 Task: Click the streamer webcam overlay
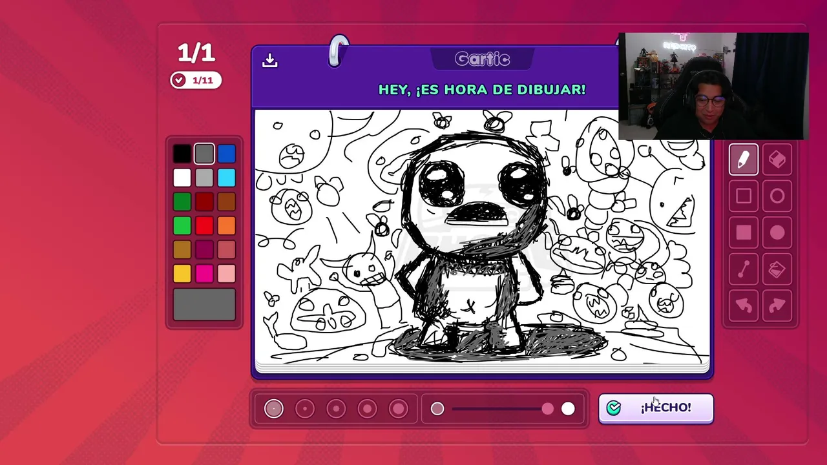coord(713,87)
